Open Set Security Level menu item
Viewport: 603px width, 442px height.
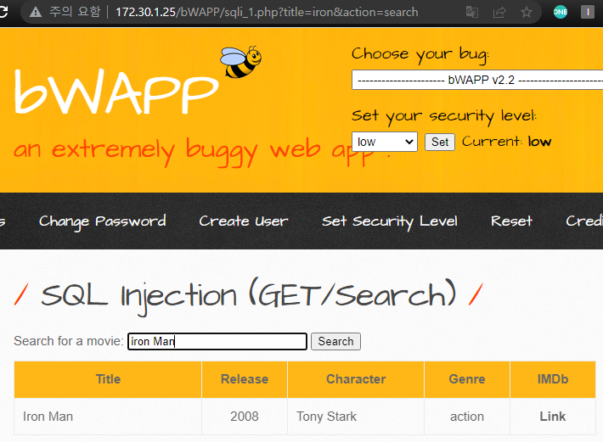coord(390,221)
